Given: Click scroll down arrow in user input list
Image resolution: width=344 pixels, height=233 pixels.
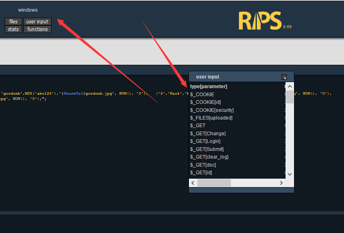Looking at the screenshot, I should pos(290,175).
